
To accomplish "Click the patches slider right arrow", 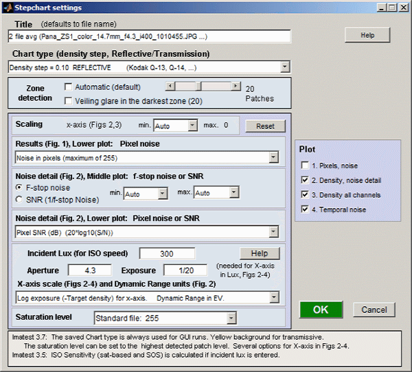I will tap(236, 86).
